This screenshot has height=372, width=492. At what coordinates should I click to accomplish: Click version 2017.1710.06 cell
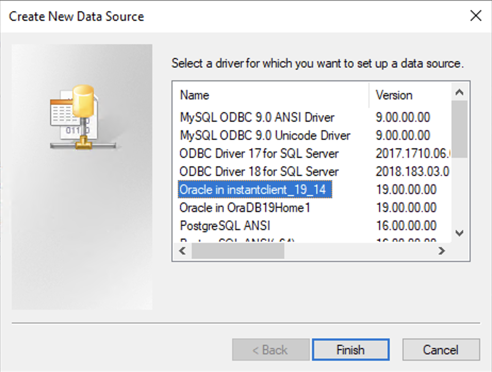[413, 154]
